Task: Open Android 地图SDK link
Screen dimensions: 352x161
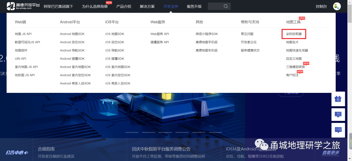Action: (72, 34)
